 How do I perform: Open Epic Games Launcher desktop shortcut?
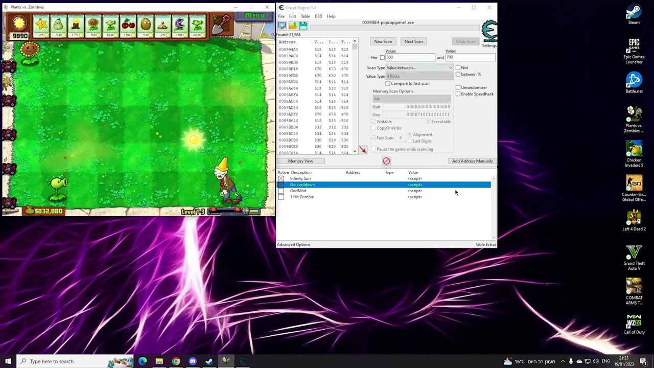coord(634,51)
